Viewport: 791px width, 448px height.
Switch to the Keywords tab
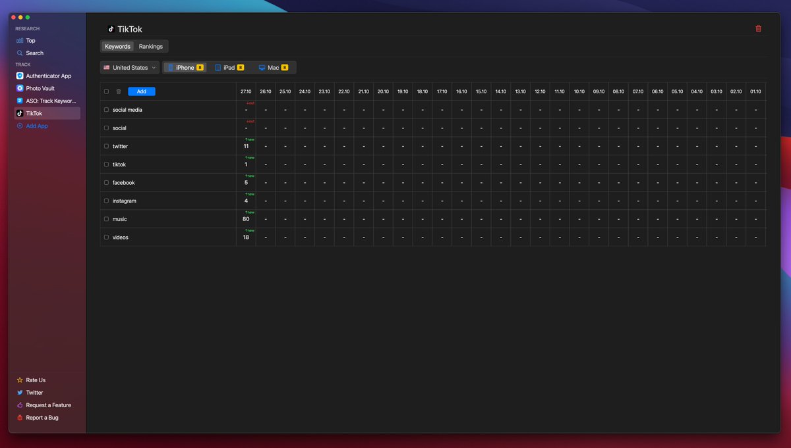click(118, 47)
